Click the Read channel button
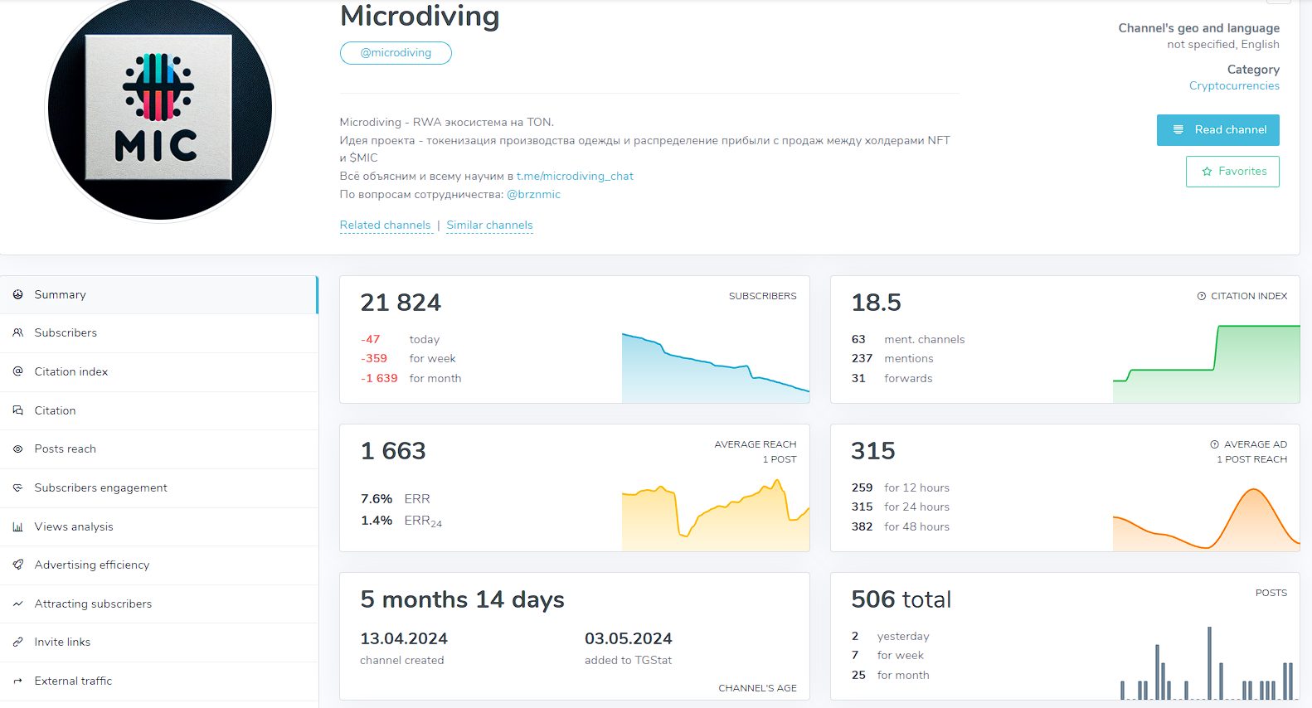Viewport: 1312px width, 708px height. coord(1217,130)
